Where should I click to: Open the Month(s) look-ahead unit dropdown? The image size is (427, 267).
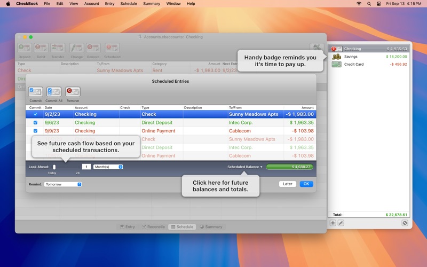click(108, 167)
